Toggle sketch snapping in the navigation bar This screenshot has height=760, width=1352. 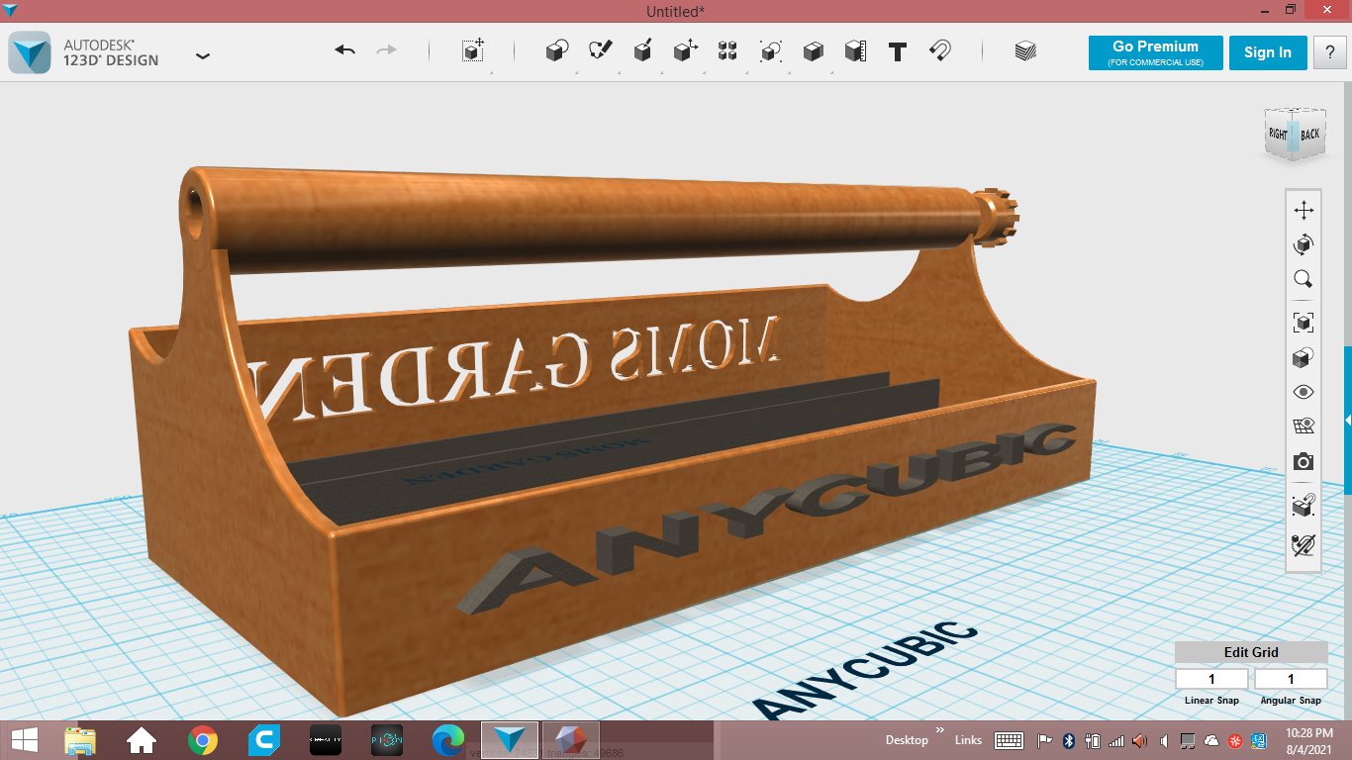tap(1304, 543)
